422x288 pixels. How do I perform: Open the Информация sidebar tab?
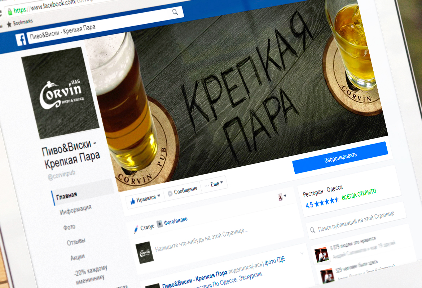pyautogui.click(x=76, y=210)
